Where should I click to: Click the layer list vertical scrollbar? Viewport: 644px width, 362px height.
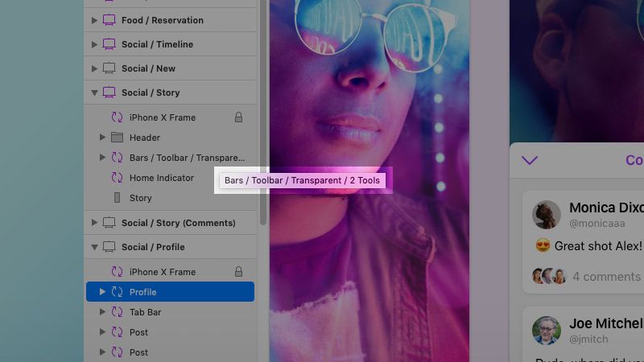(263, 111)
